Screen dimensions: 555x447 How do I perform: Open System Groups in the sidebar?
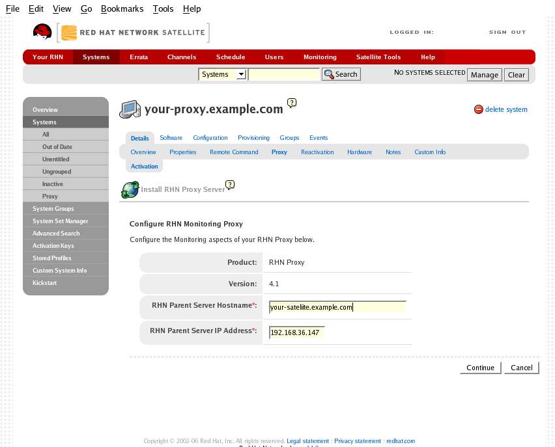click(x=66, y=209)
